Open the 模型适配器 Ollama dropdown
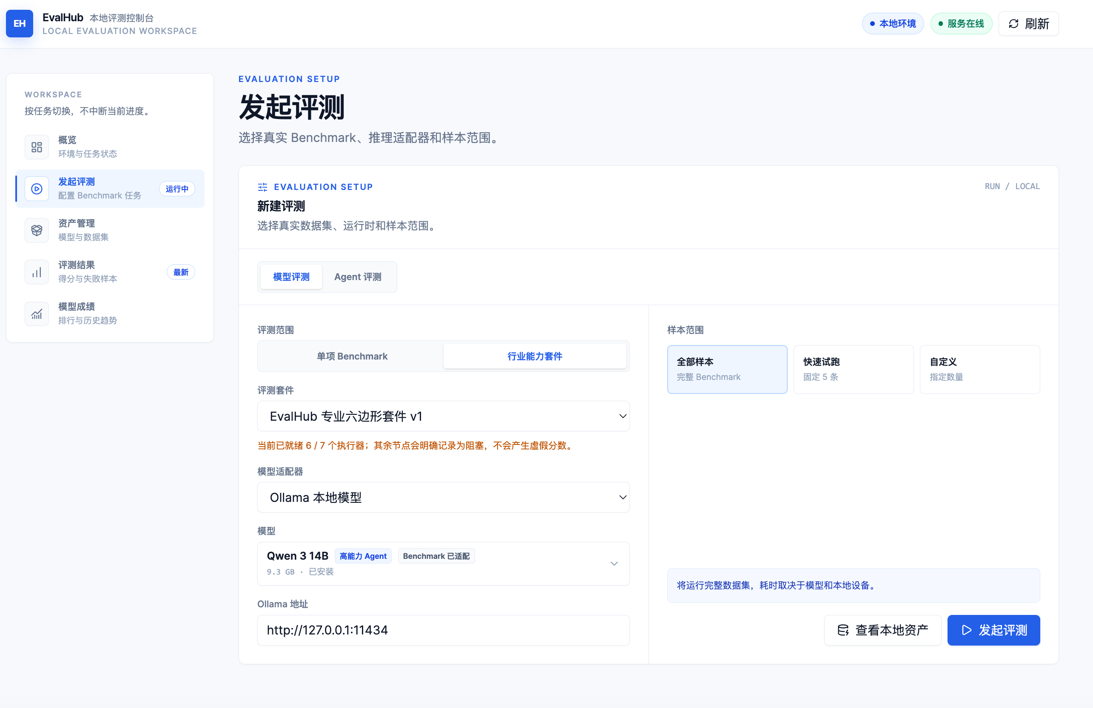 [x=443, y=497]
